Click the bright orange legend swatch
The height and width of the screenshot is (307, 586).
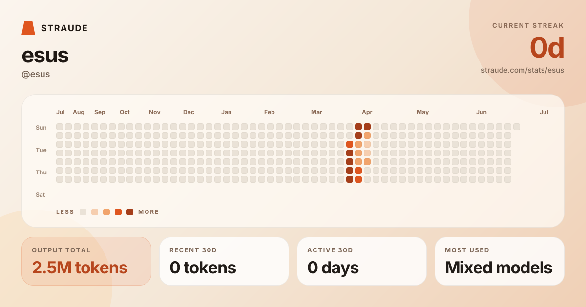click(x=118, y=212)
